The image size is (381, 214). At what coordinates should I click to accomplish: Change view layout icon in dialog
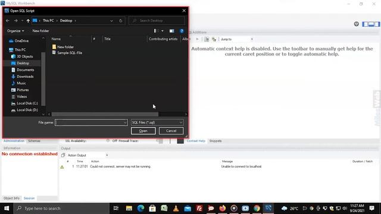click(x=156, y=31)
